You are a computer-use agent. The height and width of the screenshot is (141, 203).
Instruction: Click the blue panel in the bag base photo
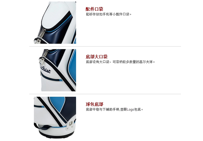57,103
